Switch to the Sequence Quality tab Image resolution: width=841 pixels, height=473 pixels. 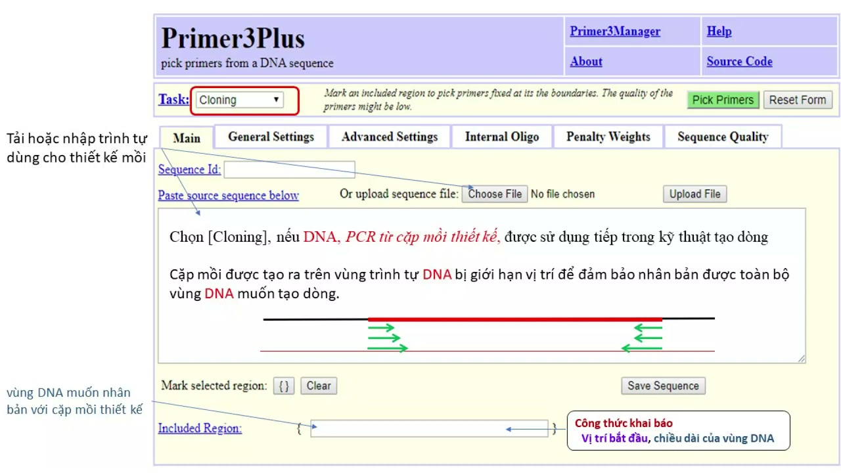point(723,137)
